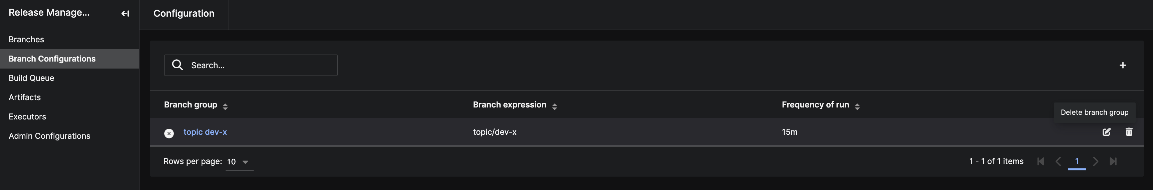Sort by Frequency of run column
The height and width of the screenshot is (190, 1153).
click(857, 106)
